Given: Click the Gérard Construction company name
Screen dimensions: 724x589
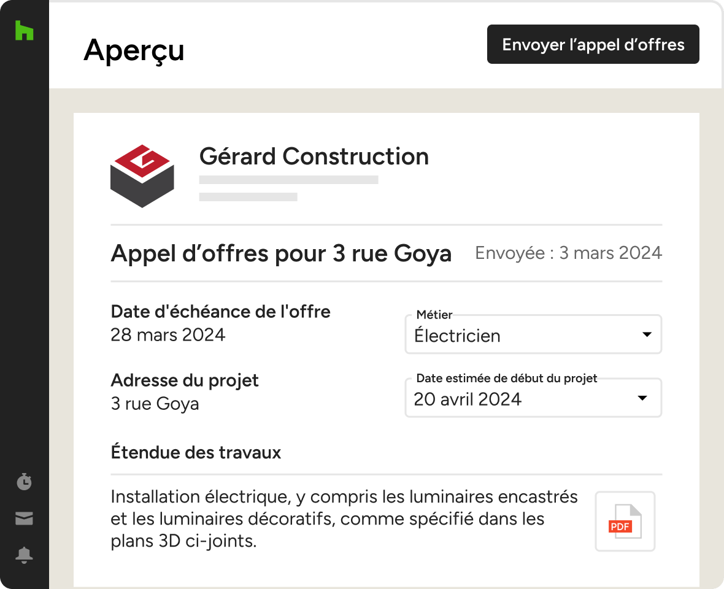Looking at the screenshot, I should pos(314,156).
